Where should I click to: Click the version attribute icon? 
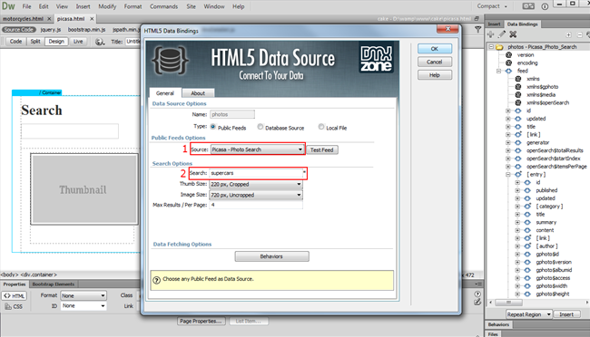508,55
